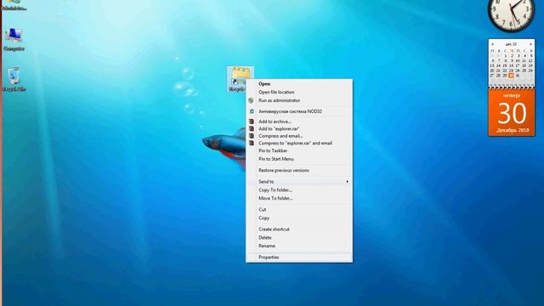This screenshot has height=306, width=544.
Task: Choose Compress and email...
Action: click(299, 136)
